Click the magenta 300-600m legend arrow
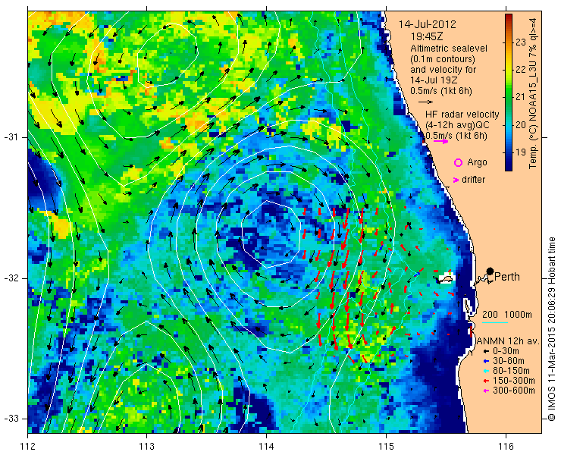Viewport: 561px width, 455px height. pyautogui.click(x=486, y=391)
